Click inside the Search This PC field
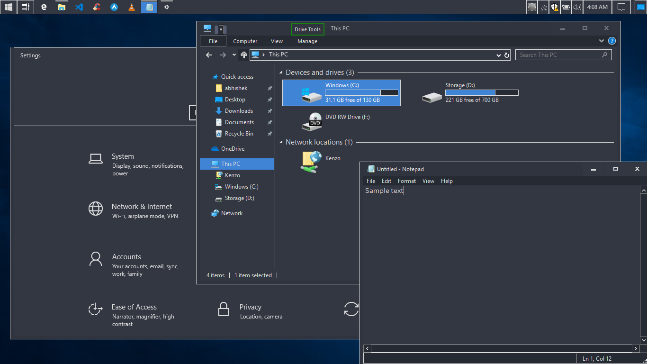The width and height of the screenshot is (647, 364). pyautogui.click(x=554, y=55)
